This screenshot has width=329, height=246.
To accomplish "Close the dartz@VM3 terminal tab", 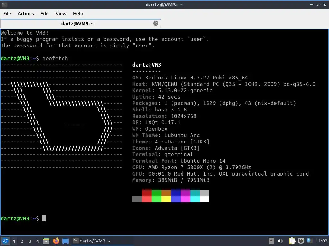I will 156,23.
